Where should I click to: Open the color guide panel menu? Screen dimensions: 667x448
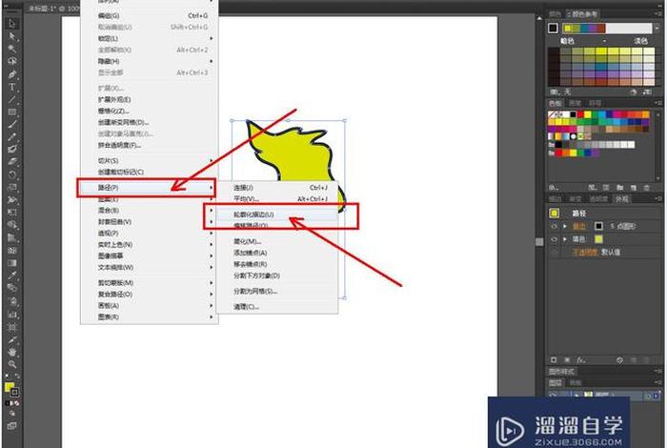tap(657, 14)
